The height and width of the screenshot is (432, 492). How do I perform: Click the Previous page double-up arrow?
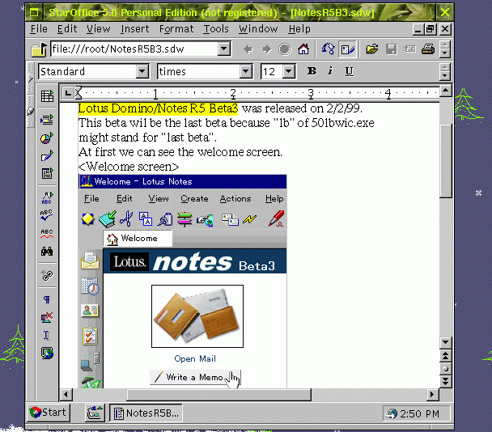point(446,356)
